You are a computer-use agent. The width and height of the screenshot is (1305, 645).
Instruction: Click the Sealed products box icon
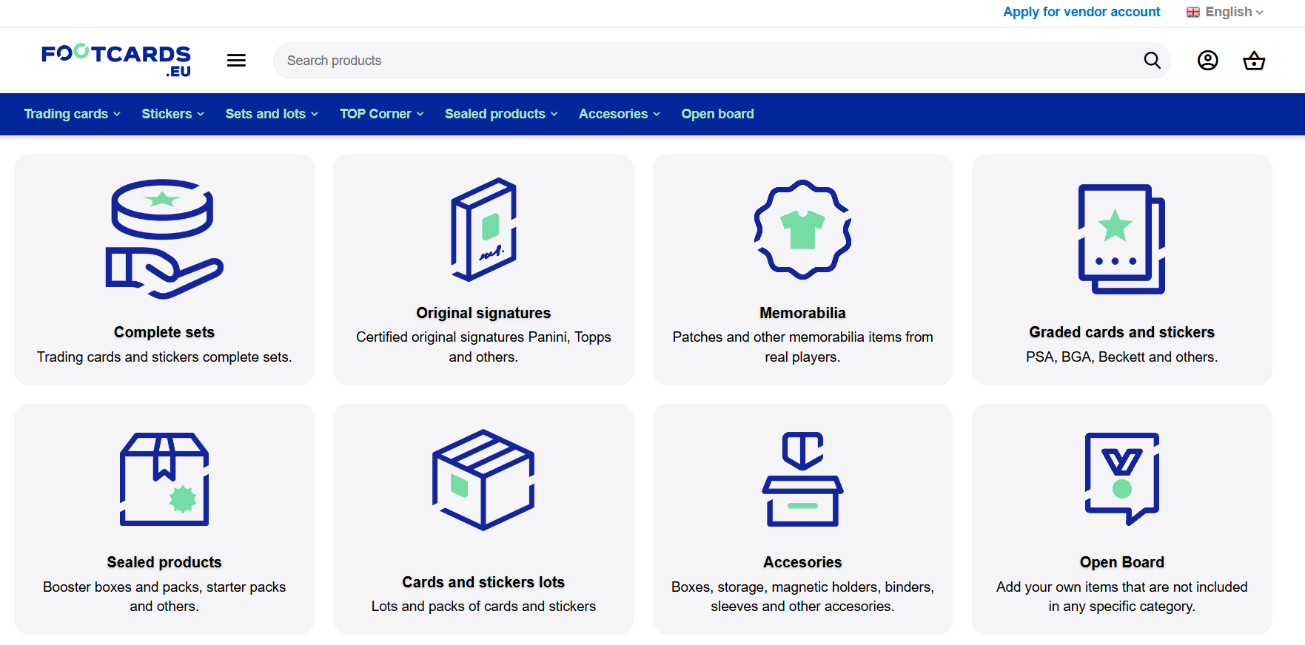[164, 479]
